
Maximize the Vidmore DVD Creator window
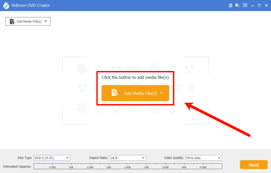259,5
